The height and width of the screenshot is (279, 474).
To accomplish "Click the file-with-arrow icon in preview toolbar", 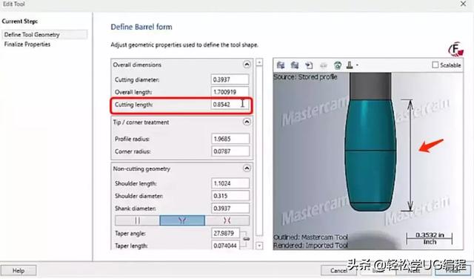I will tap(309, 65).
